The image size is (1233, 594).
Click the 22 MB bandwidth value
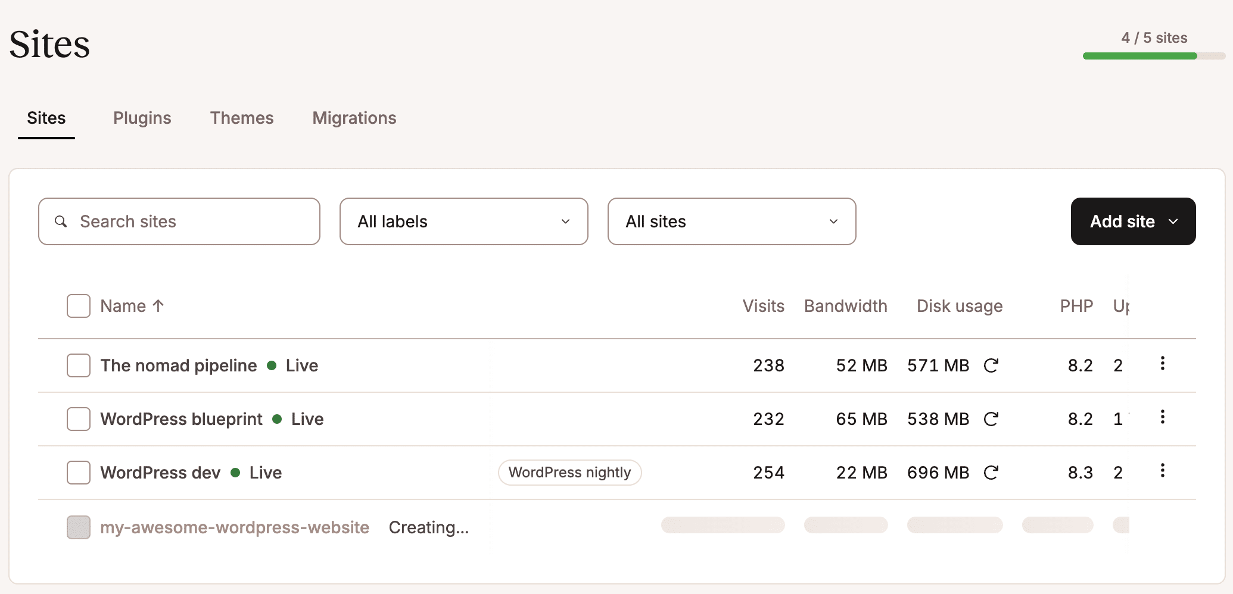(x=862, y=473)
